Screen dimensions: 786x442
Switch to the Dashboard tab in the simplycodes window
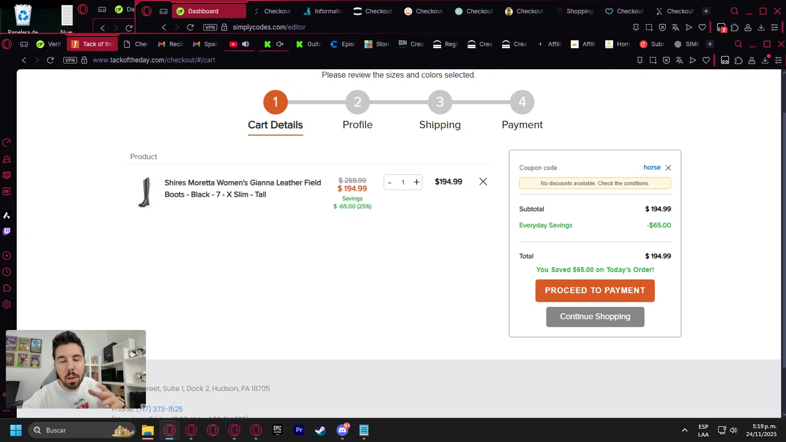click(209, 11)
